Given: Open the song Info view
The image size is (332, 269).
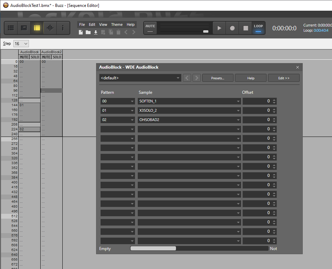Looking at the screenshot, I should (x=63, y=28).
